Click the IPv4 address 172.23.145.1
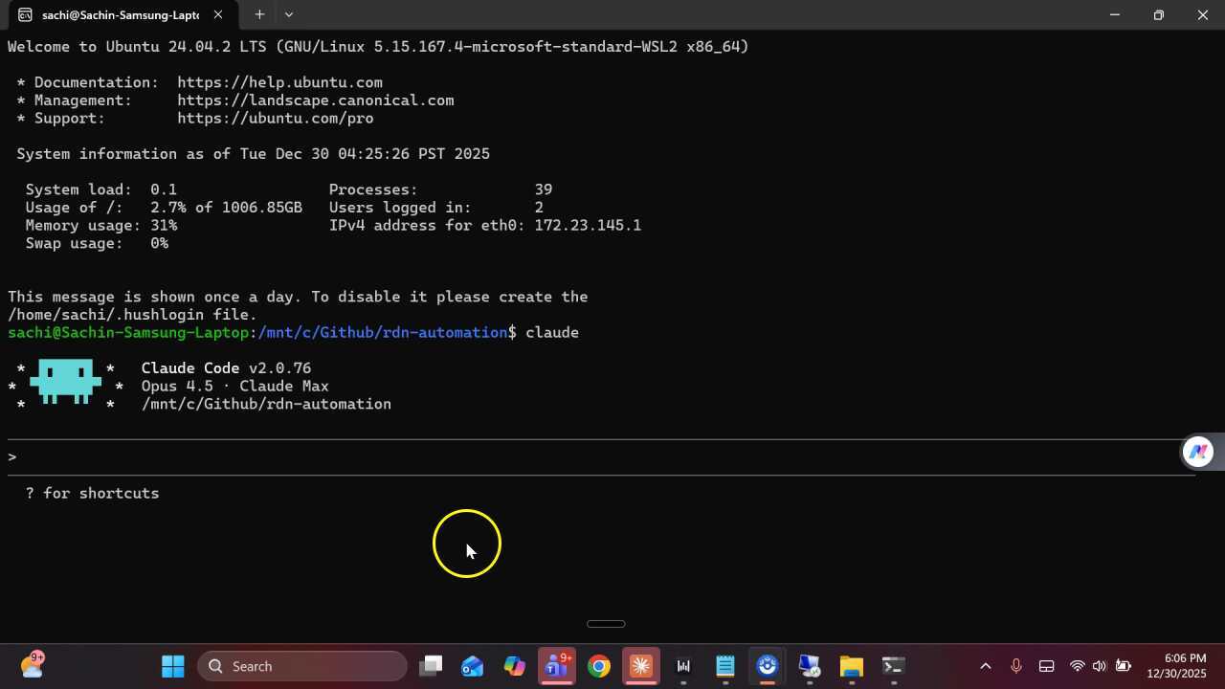 point(588,226)
